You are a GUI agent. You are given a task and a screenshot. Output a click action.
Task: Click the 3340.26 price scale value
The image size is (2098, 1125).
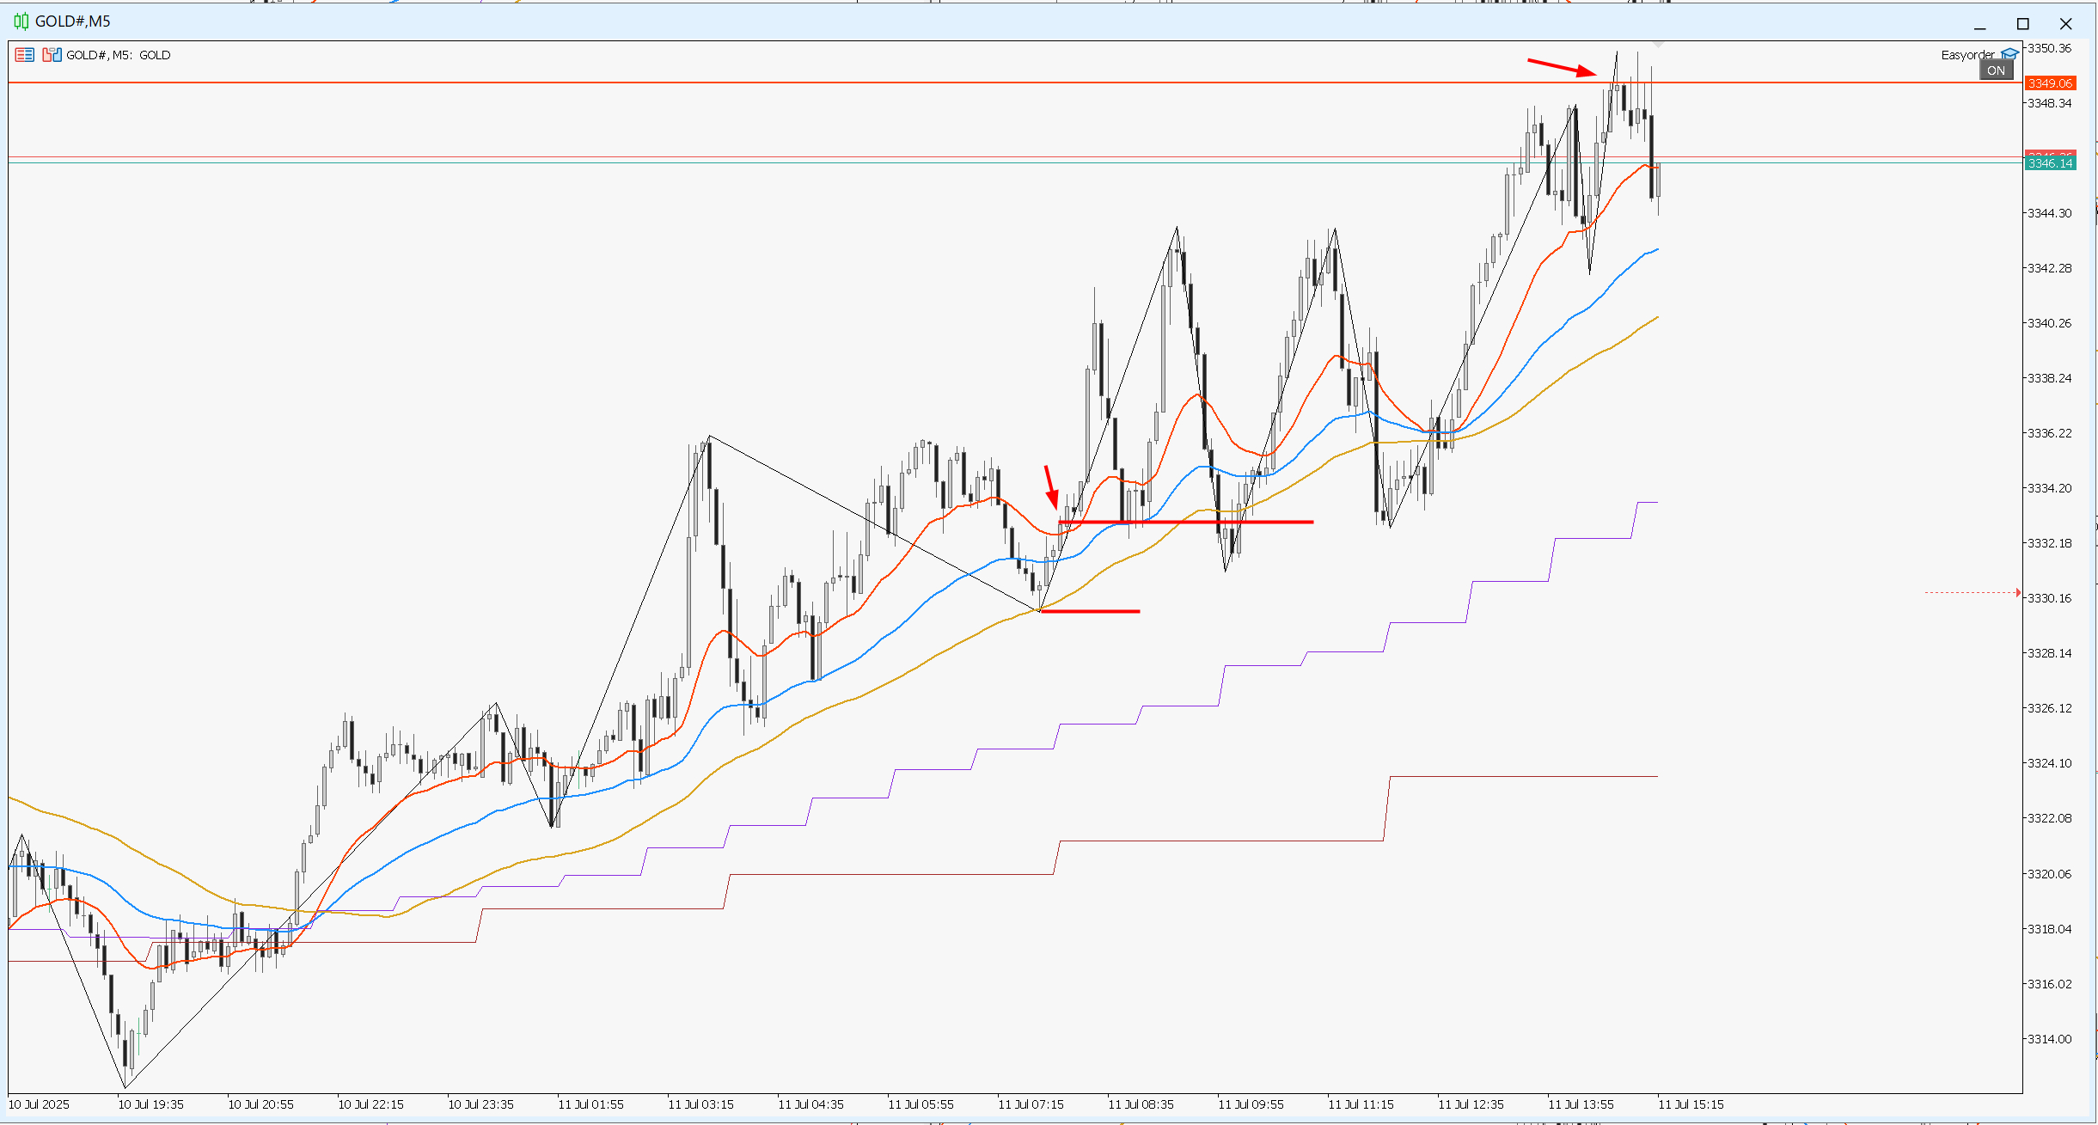point(2050,323)
